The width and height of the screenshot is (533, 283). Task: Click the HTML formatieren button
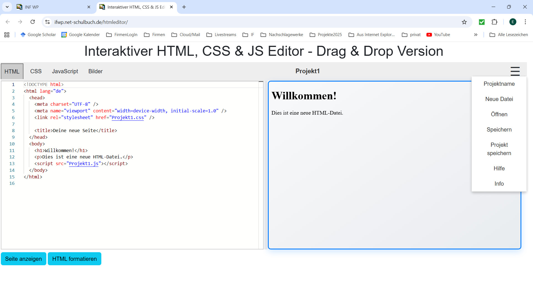74,259
